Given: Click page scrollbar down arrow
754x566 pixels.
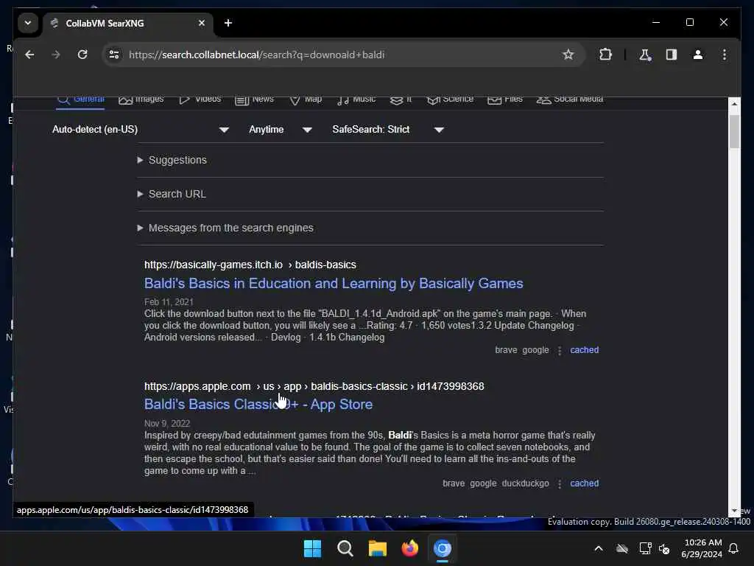Looking at the screenshot, I should [734, 511].
